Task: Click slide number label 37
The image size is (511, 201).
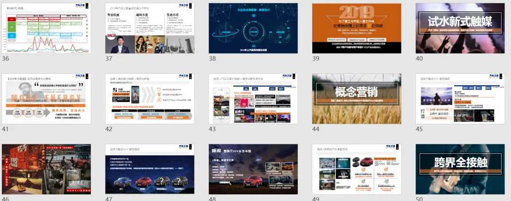Action: (108, 59)
